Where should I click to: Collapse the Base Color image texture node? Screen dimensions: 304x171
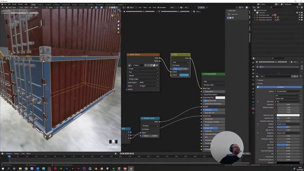coord(128,55)
